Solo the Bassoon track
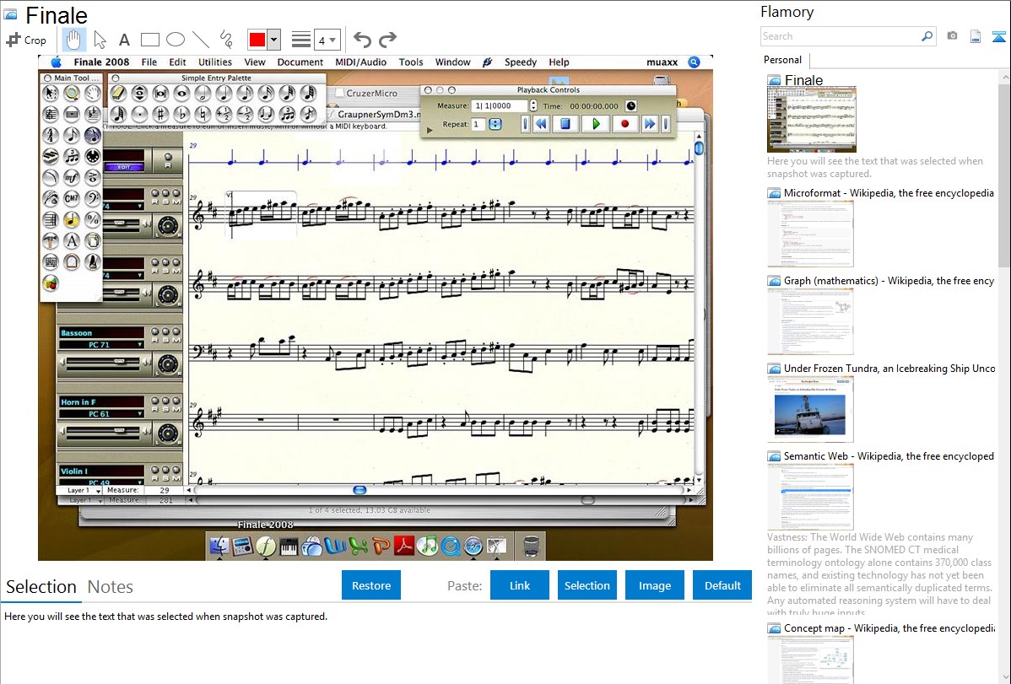 click(x=165, y=331)
